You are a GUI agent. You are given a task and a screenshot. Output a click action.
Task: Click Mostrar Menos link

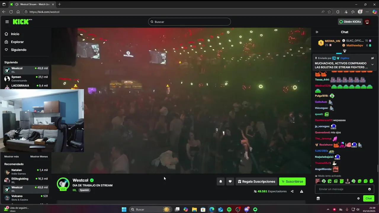pyautogui.click(x=39, y=156)
